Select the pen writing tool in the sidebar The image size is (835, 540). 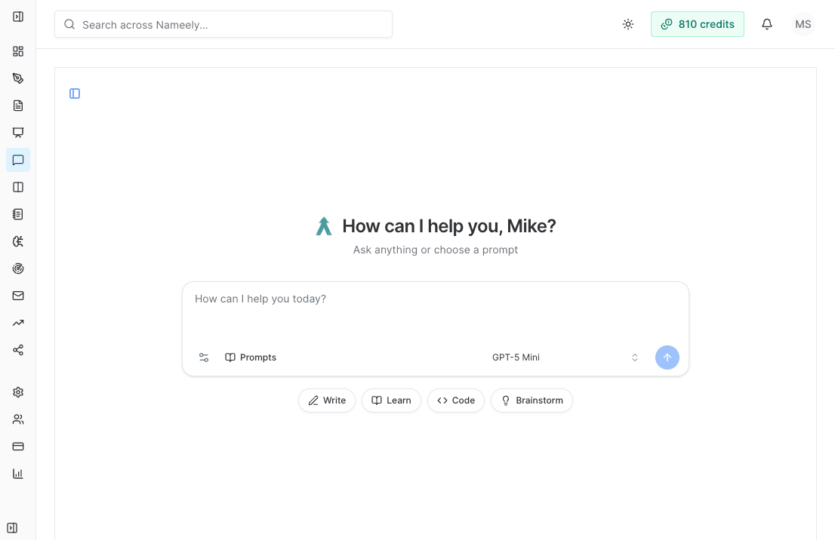pos(18,78)
